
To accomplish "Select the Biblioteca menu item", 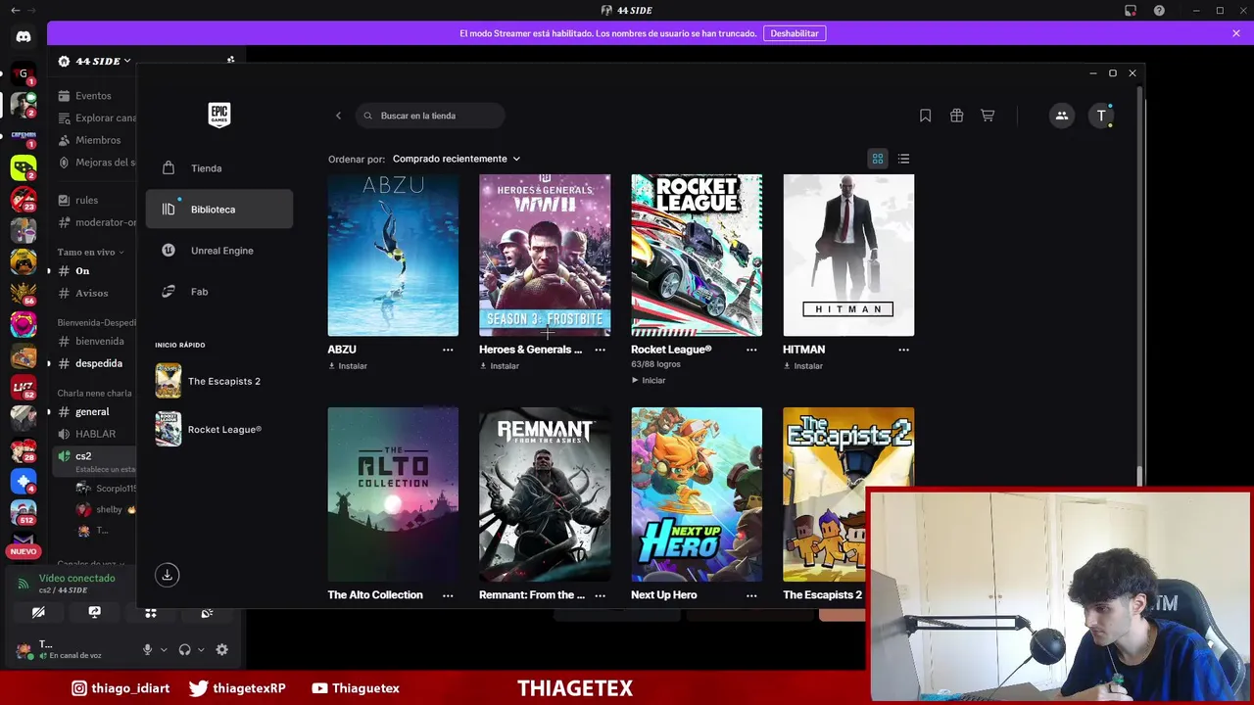I will [219, 210].
